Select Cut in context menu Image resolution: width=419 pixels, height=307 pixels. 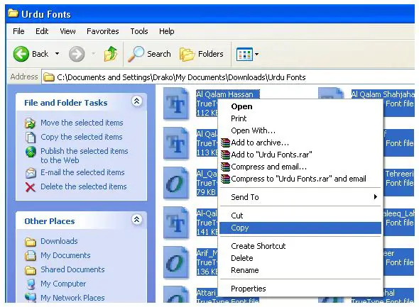coord(300,216)
